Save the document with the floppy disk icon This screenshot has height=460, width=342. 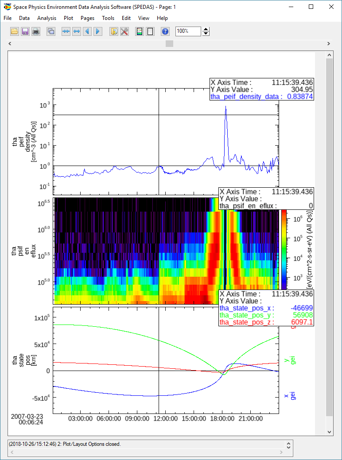coord(25,31)
